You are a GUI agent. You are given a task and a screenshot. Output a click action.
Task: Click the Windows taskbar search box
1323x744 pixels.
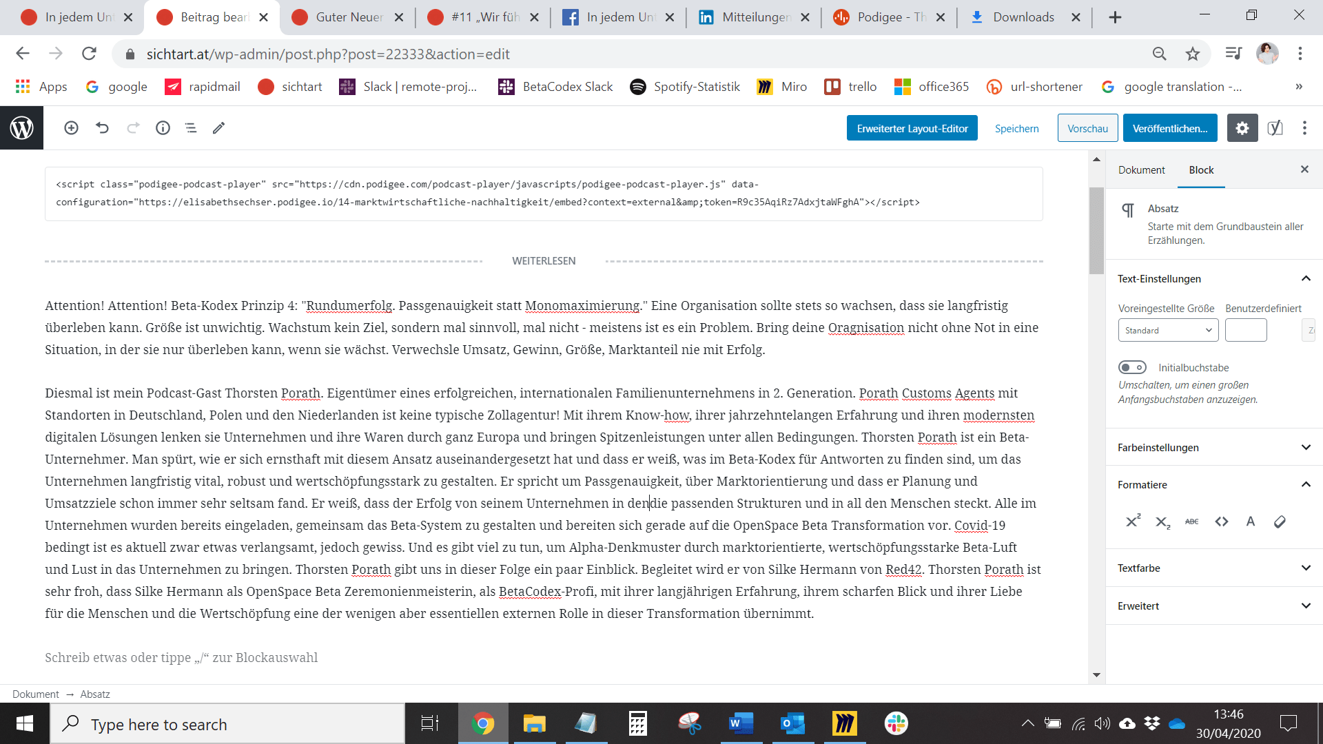[x=227, y=723]
